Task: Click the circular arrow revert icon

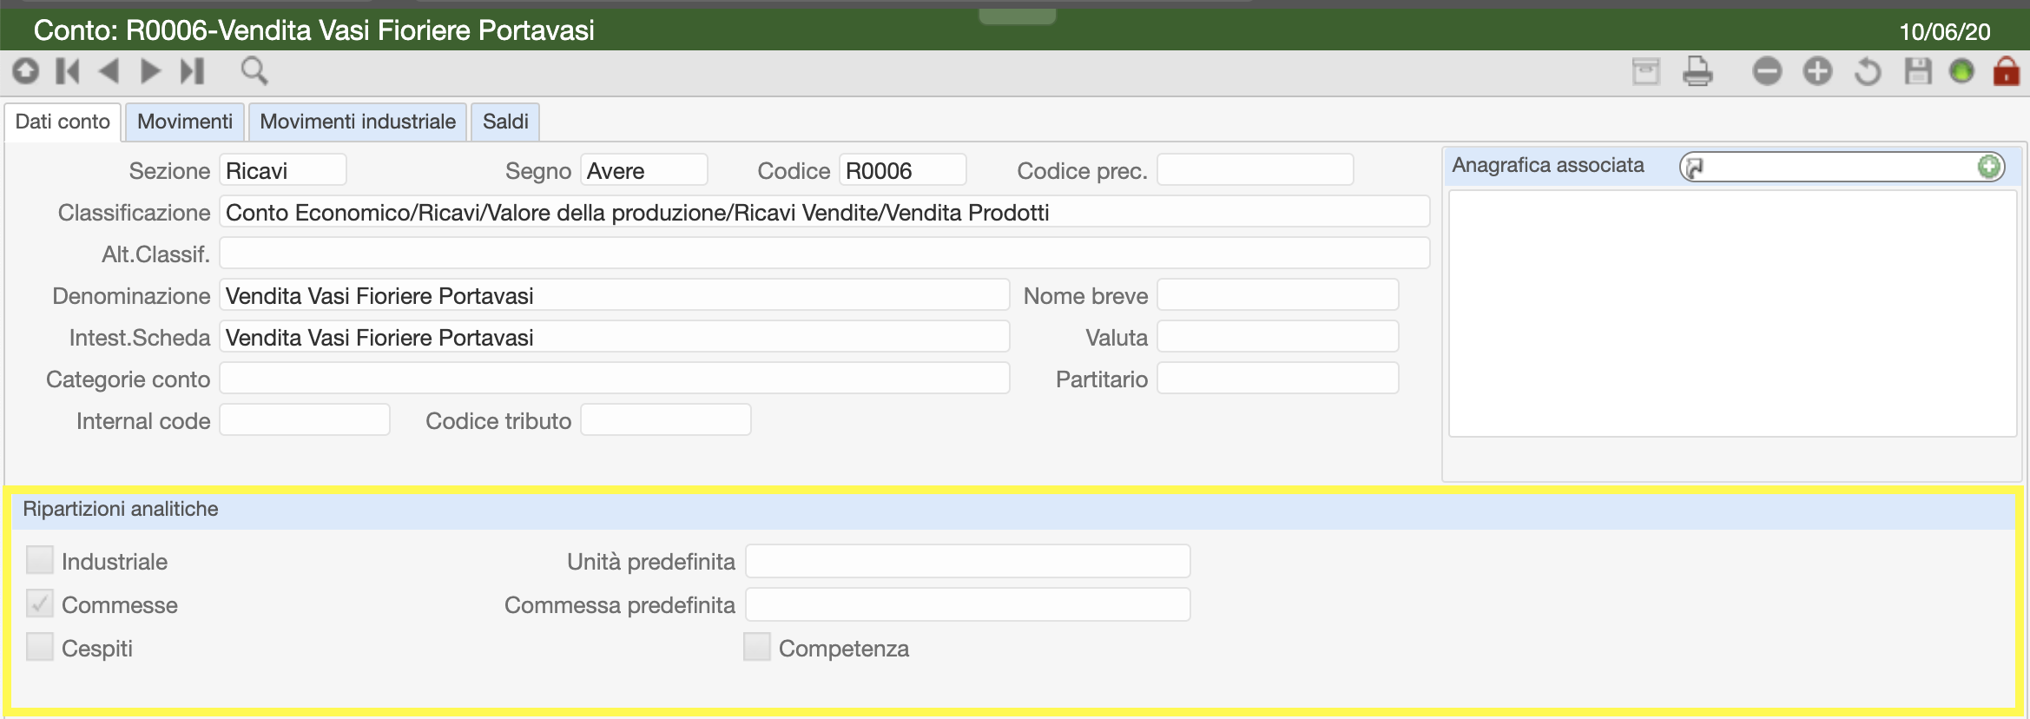Action: point(1868,71)
